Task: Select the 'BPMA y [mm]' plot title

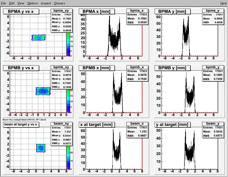Action: tap(173, 11)
